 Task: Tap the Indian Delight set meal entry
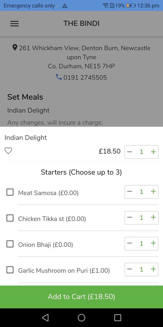pyautogui.click(x=28, y=110)
